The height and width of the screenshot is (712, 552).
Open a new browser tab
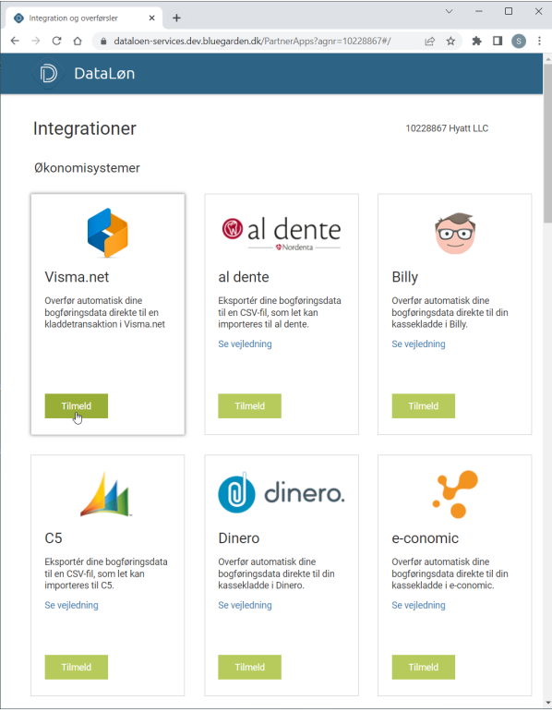[176, 18]
